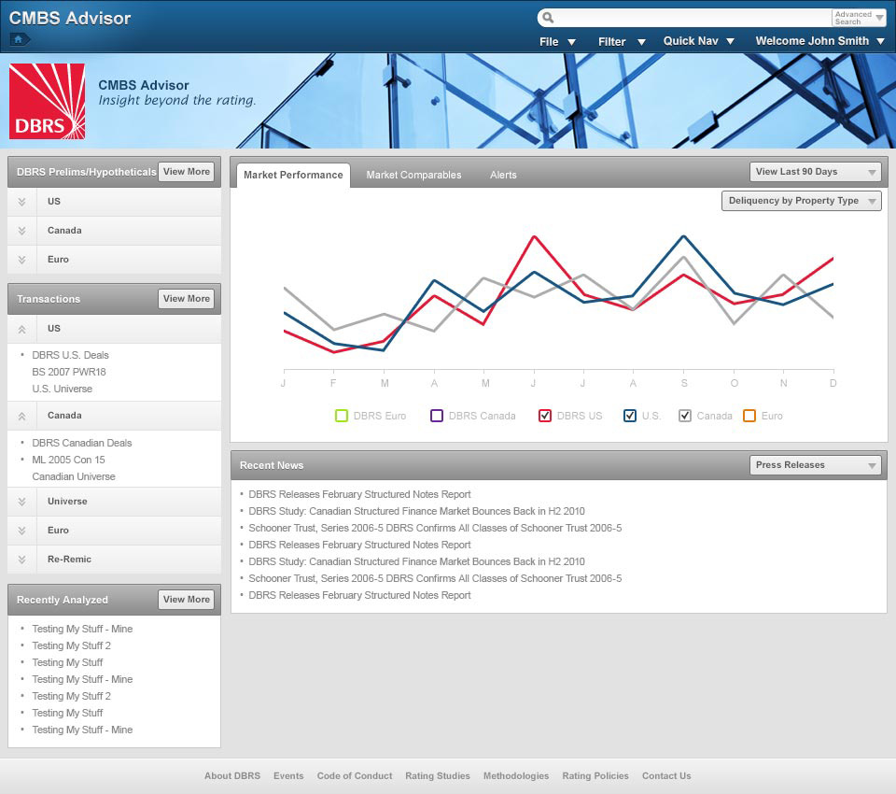This screenshot has width=896, height=794.
Task: Enable the orange Euro series checkbox
Action: (x=749, y=416)
